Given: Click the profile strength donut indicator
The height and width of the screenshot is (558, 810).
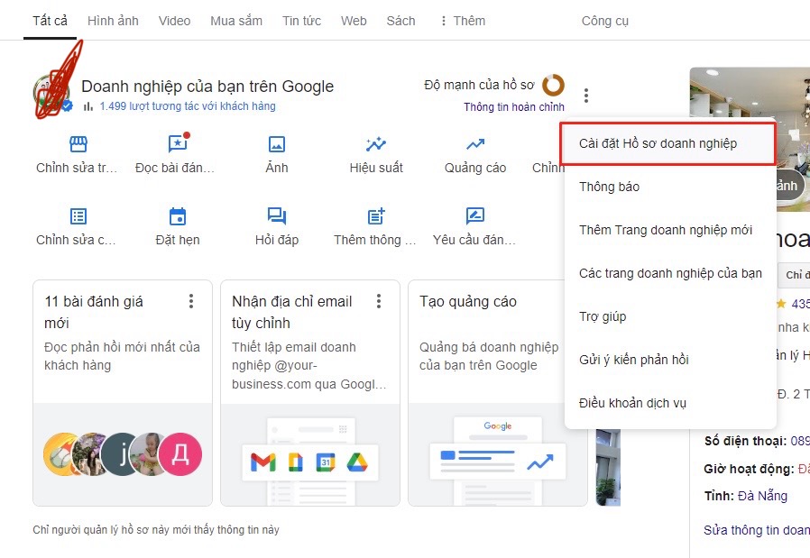Looking at the screenshot, I should tap(553, 85).
